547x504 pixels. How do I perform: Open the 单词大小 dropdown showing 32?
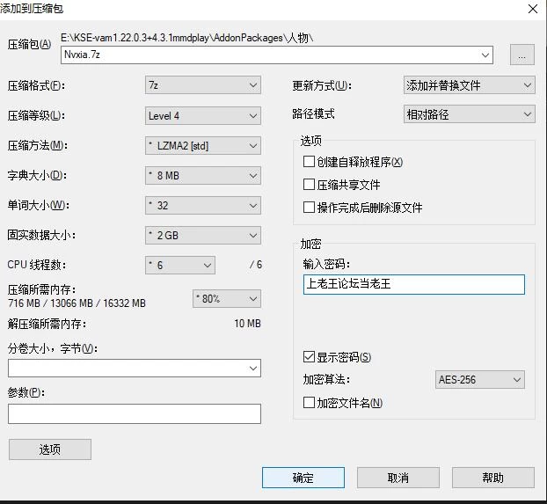[202, 205]
